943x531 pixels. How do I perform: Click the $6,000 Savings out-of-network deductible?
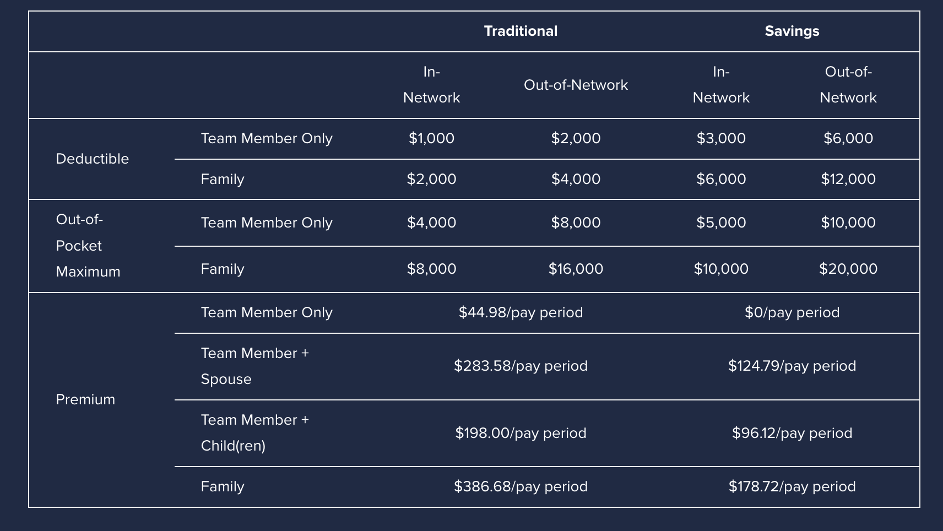848,138
